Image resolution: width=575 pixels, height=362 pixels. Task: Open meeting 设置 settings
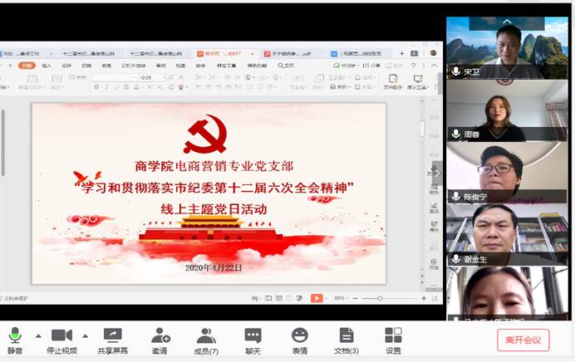[x=393, y=339]
